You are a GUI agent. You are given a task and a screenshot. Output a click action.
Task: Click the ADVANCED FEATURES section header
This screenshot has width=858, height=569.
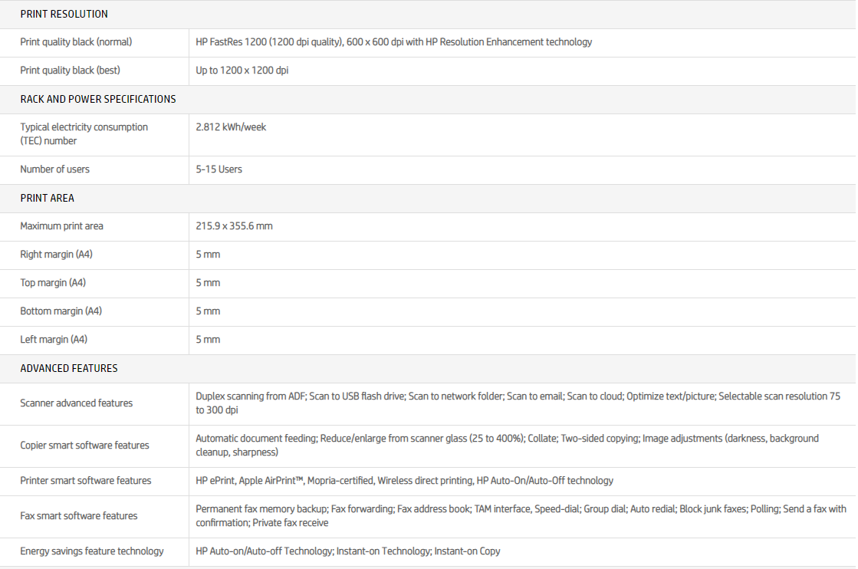69,368
